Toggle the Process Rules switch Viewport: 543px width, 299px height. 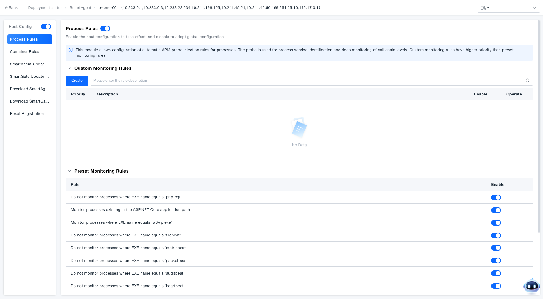[105, 29]
